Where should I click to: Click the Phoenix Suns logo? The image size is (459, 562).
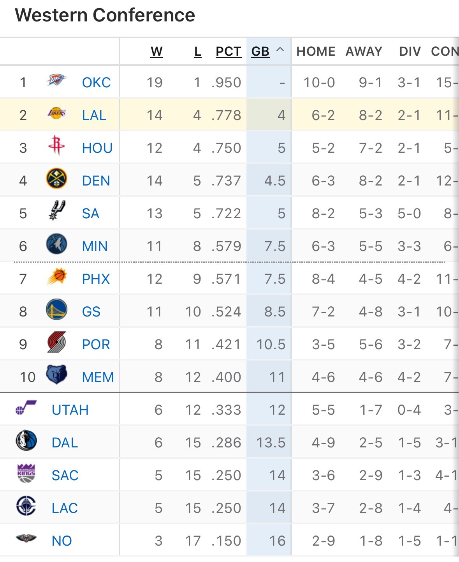coord(57,277)
